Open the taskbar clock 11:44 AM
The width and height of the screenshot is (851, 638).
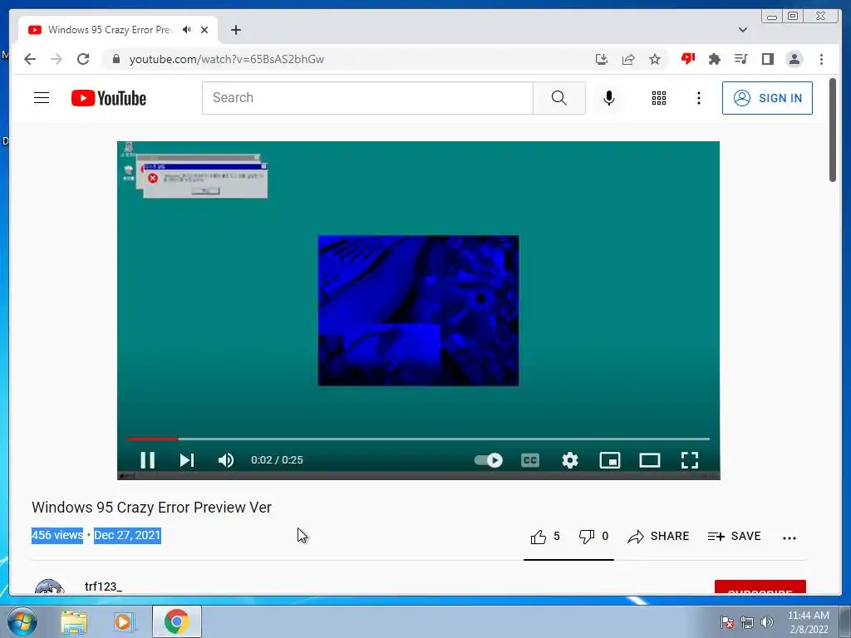tap(809, 621)
